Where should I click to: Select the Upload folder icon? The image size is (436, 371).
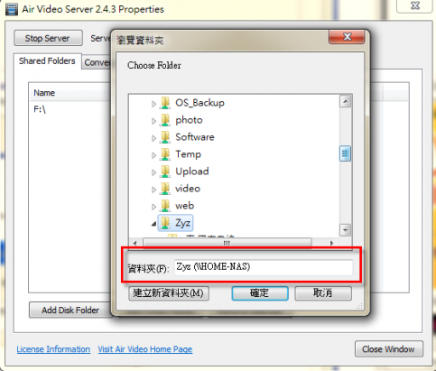click(x=165, y=172)
